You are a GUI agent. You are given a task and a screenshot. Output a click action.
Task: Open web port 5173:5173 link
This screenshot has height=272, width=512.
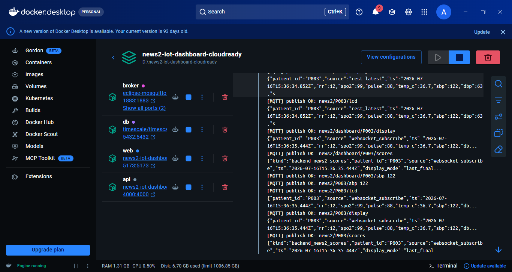[139, 166]
